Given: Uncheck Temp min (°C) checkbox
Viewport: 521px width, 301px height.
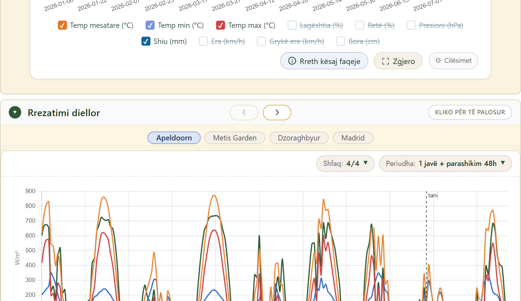Looking at the screenshot, I should click(150, 25).
